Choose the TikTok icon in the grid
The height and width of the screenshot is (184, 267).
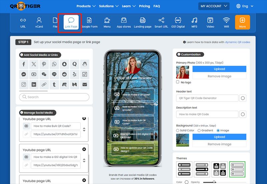coord(84,74)
